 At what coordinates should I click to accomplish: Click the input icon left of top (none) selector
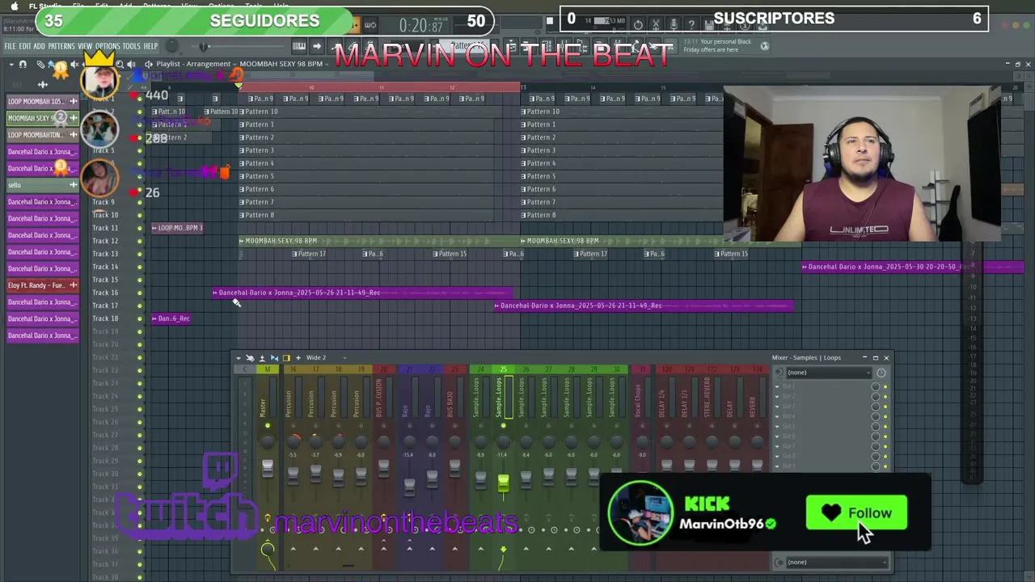779,373
